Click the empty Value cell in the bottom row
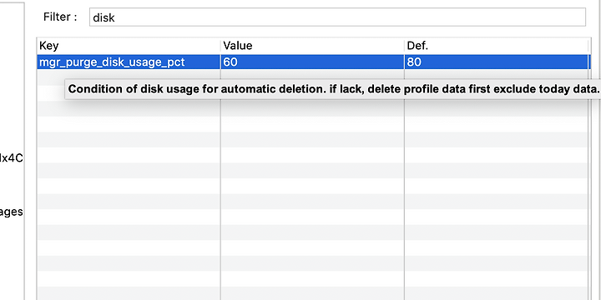The height and width of the screenshot is (300, 601). (312, 293)
